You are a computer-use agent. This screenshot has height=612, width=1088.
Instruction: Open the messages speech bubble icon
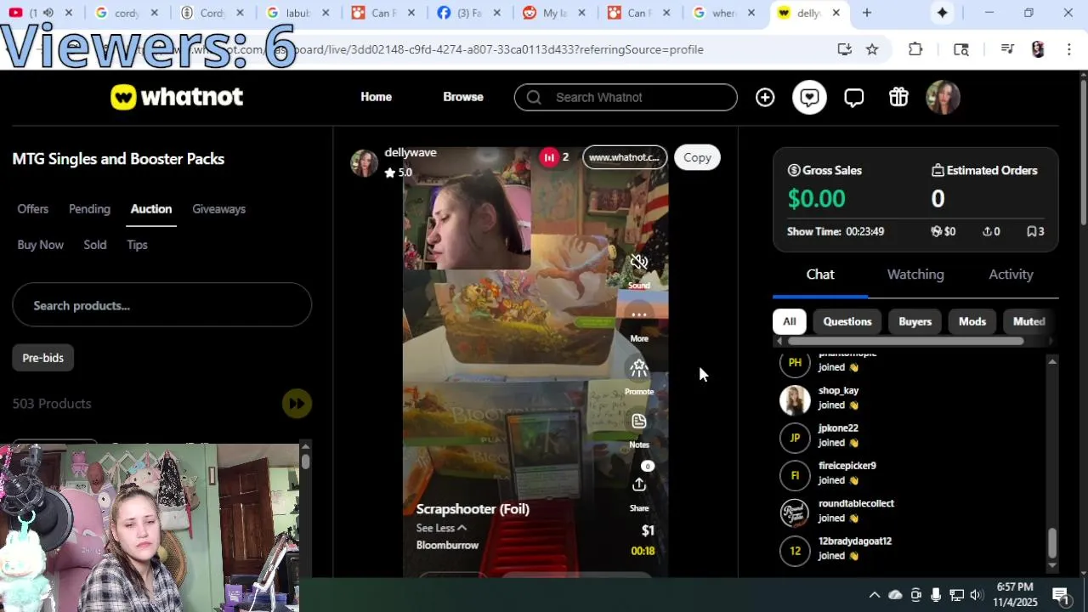(x=853, y=98)
